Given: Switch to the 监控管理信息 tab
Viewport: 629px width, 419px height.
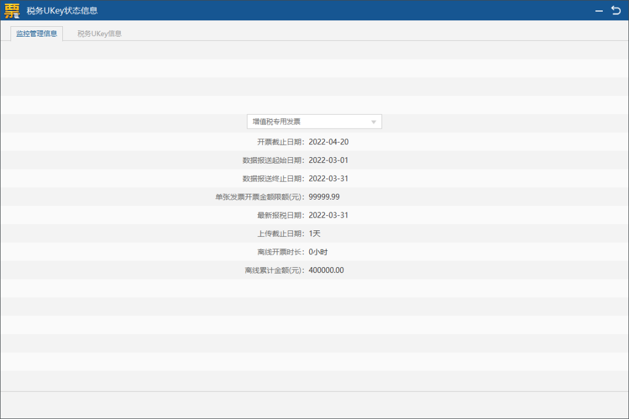Looking at the screenshot, I should pyautogui.click(x=37, y=34).
